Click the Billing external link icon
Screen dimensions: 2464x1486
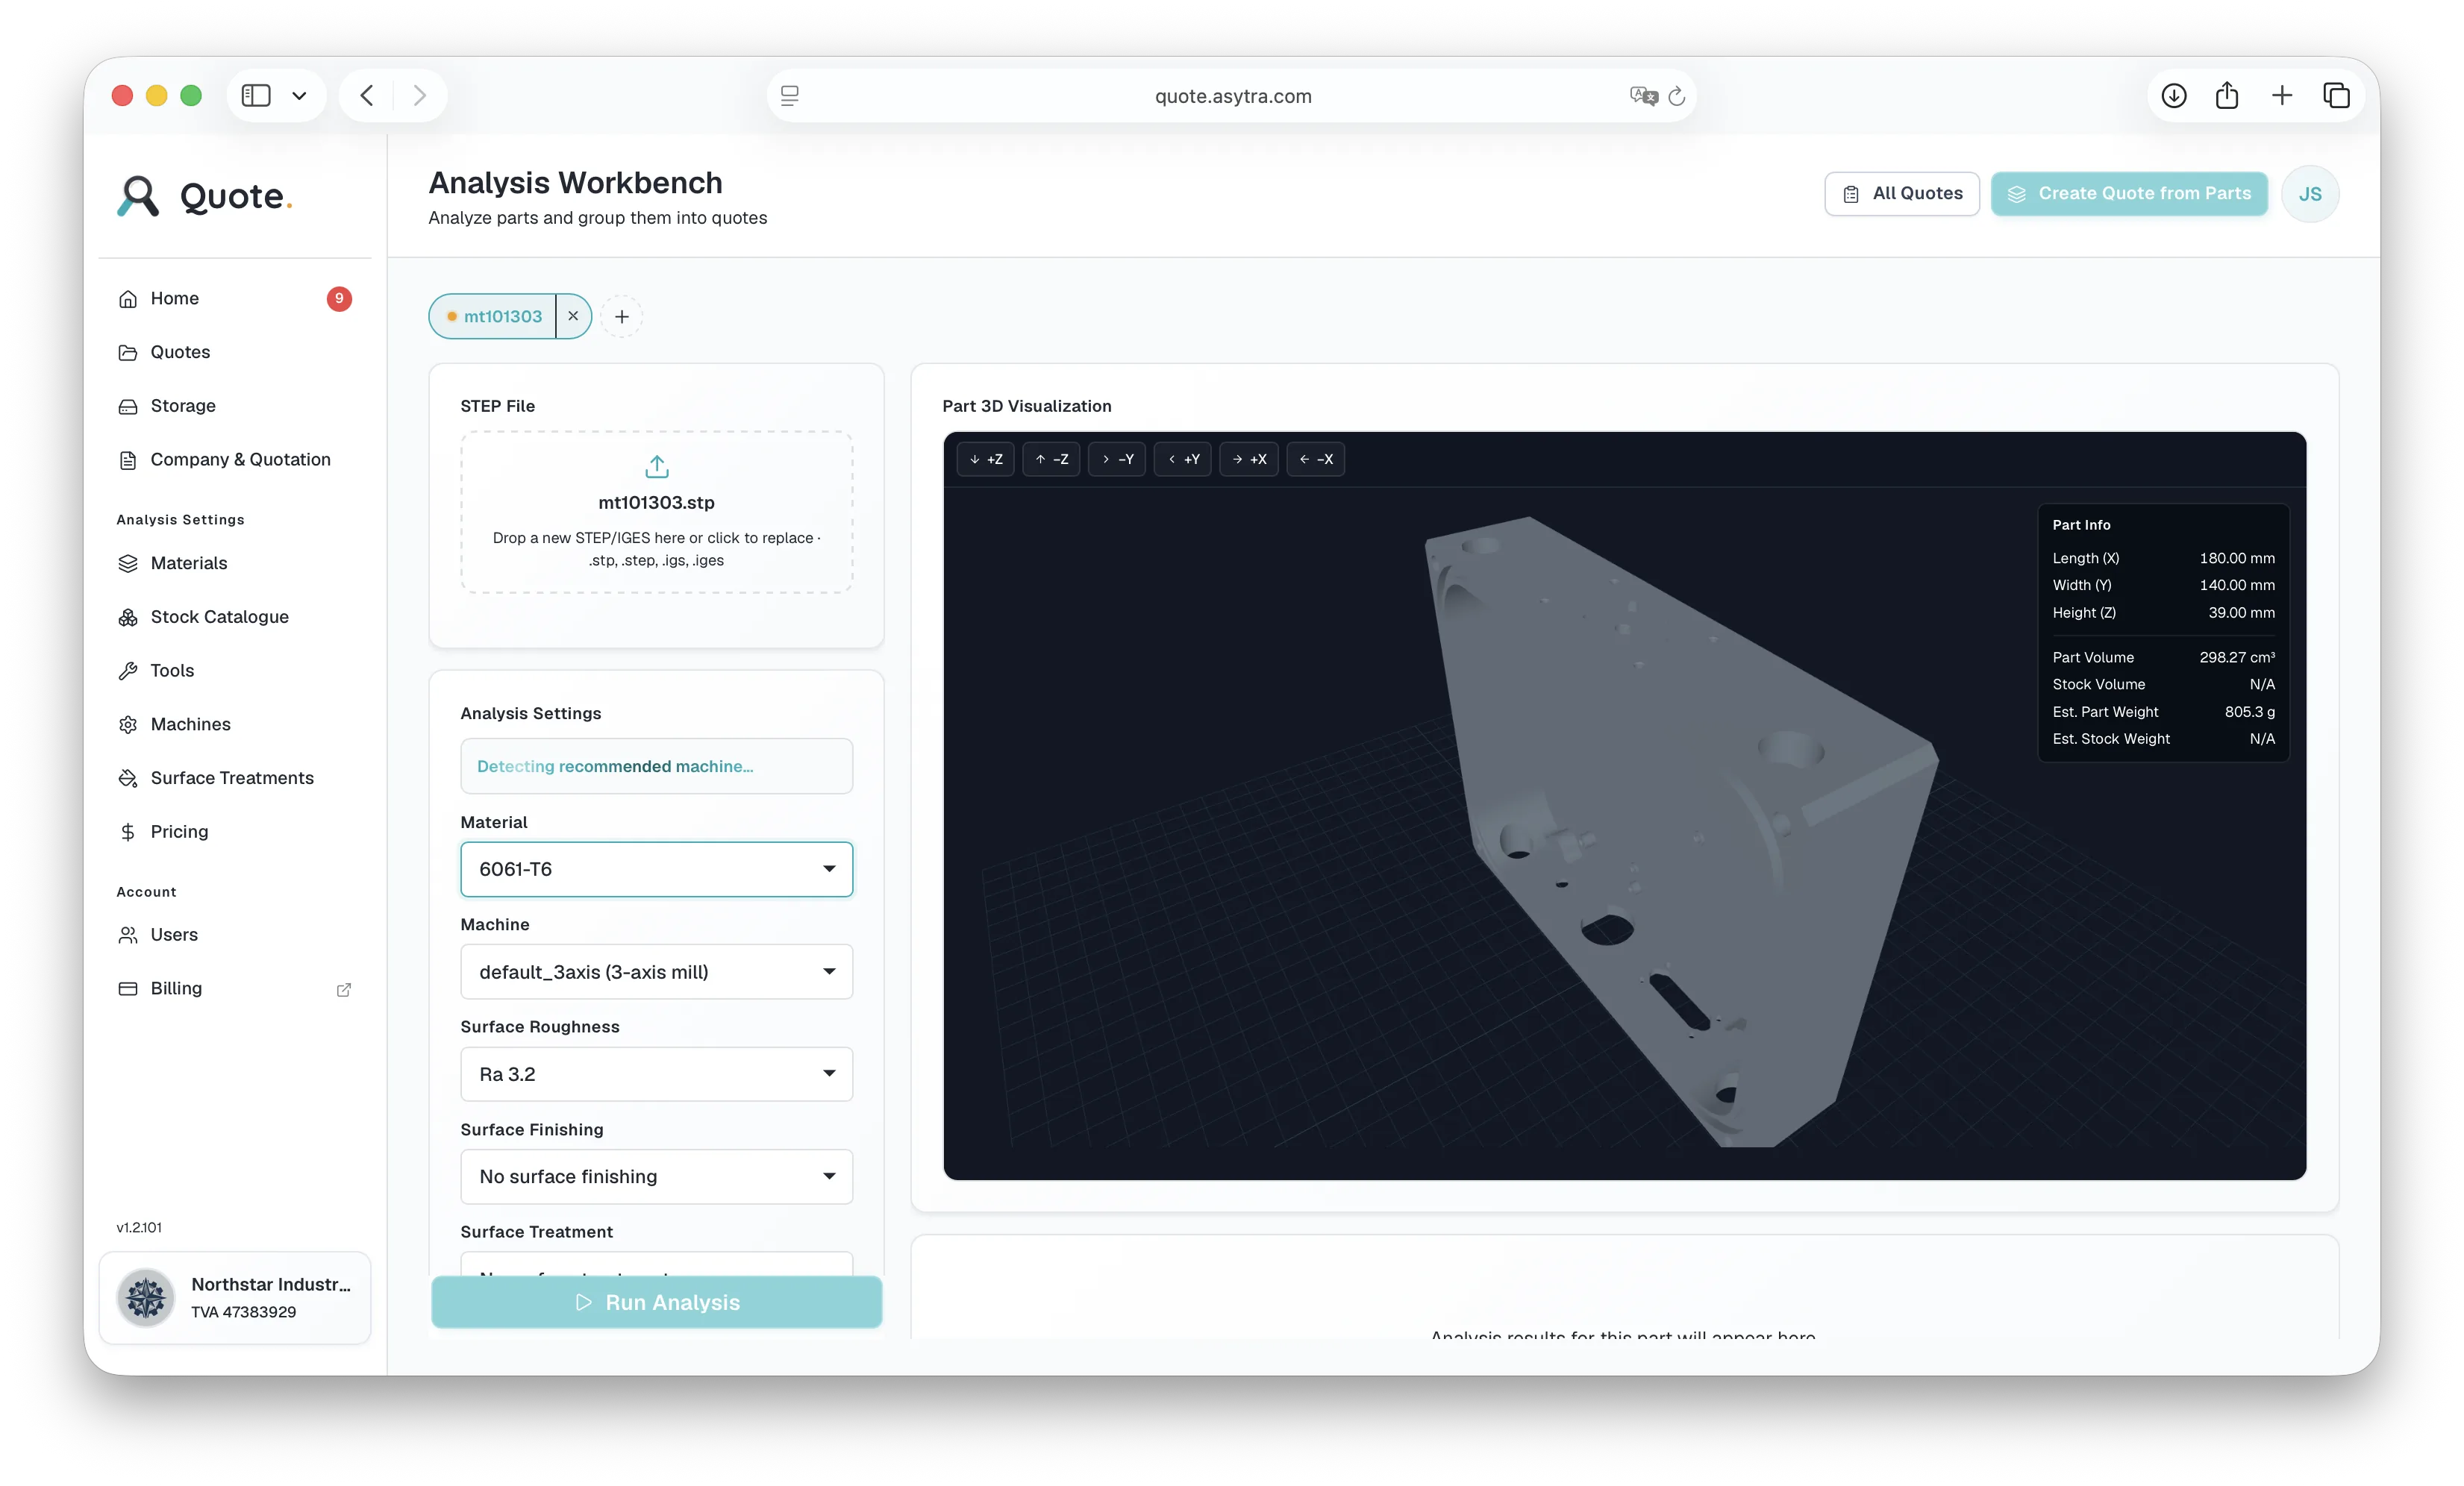[x=343, y=989]
